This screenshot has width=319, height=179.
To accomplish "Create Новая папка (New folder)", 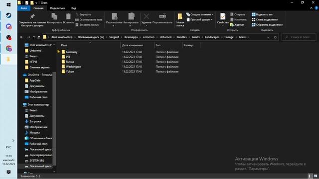I will click(180, 20).
